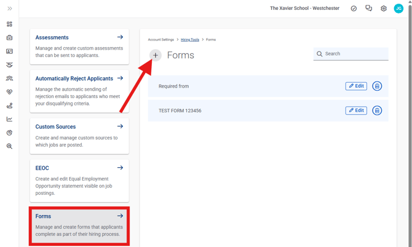Select the 'Required from' row text
The height and width of the screenshot is (247, 412).
click(x=173, y=86)
